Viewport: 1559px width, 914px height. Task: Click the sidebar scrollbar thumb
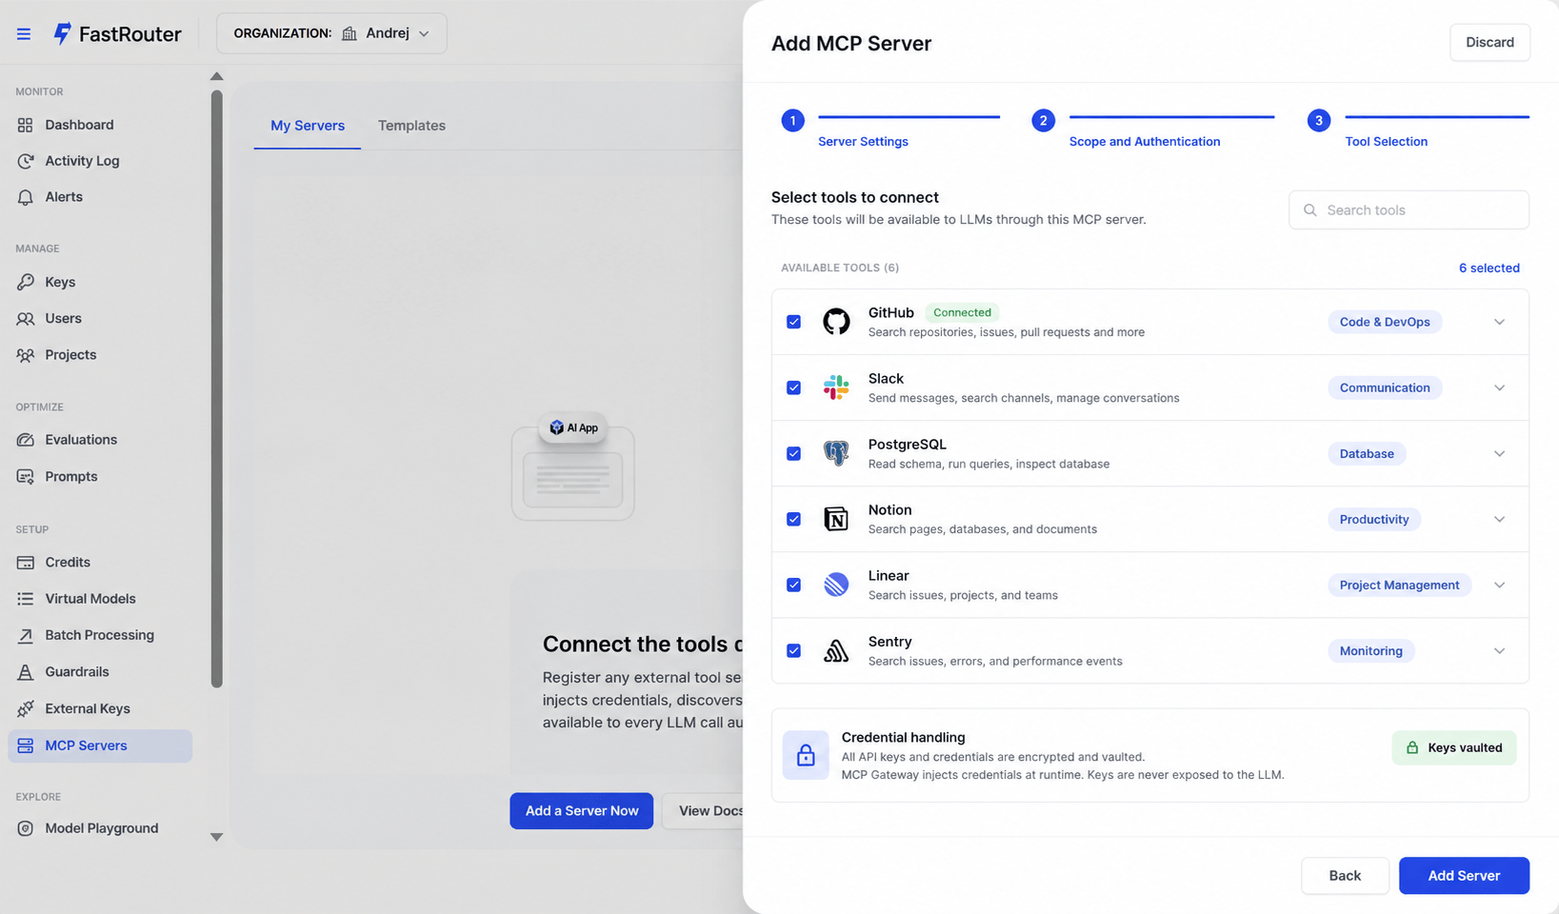click(217, 388)
